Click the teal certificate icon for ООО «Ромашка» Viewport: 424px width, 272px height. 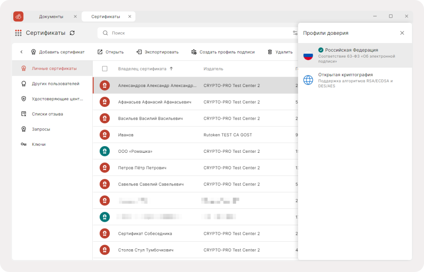click(105, 151)
